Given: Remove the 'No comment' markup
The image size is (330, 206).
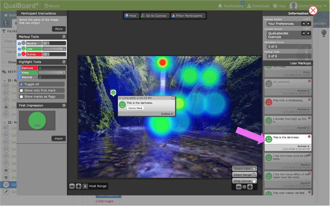Looking at the screenshot, I should click(310, 81).
